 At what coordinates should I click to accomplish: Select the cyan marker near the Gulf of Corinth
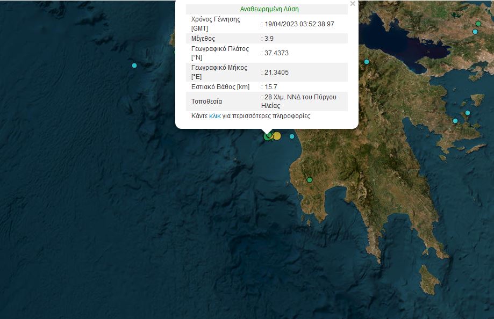367,62
